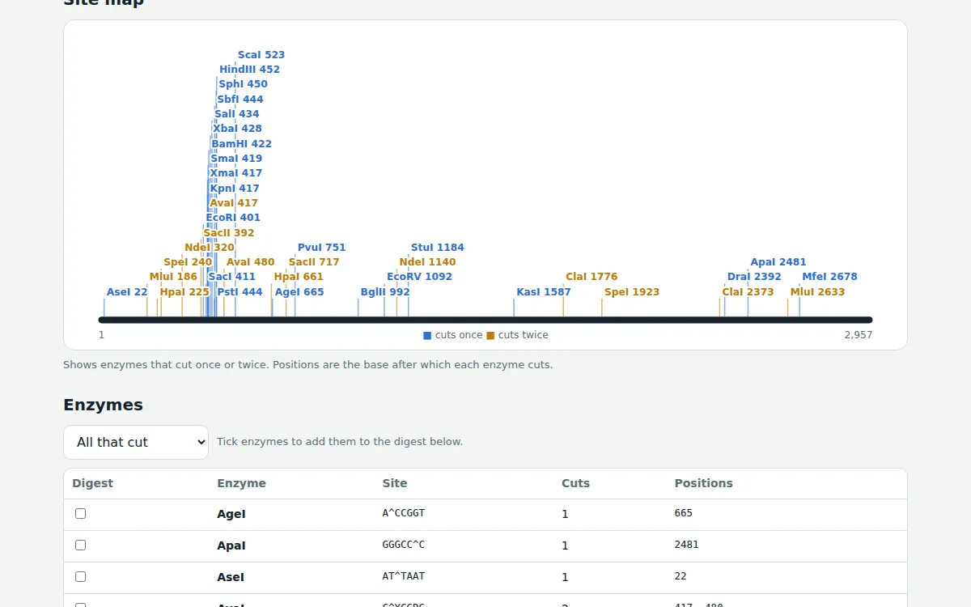Tick the AgeI digest checkbox

pos(80,514)
